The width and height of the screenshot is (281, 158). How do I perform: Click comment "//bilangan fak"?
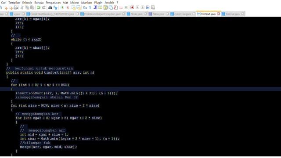[x=35, y=143]
